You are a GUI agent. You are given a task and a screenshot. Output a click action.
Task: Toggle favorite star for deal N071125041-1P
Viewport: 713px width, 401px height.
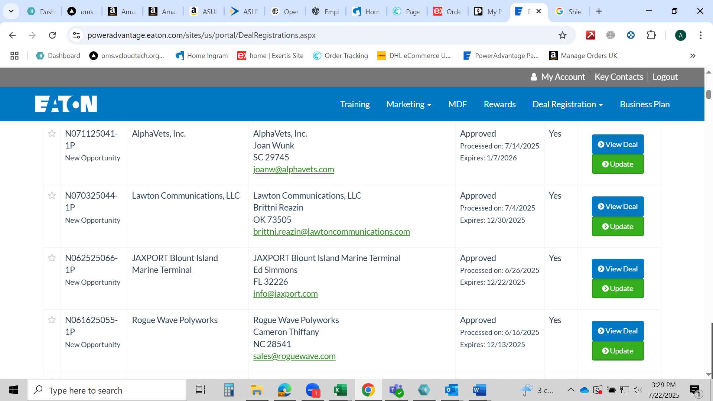52,134
